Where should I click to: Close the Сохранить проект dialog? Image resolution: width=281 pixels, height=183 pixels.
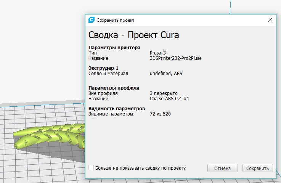(270, 20)
